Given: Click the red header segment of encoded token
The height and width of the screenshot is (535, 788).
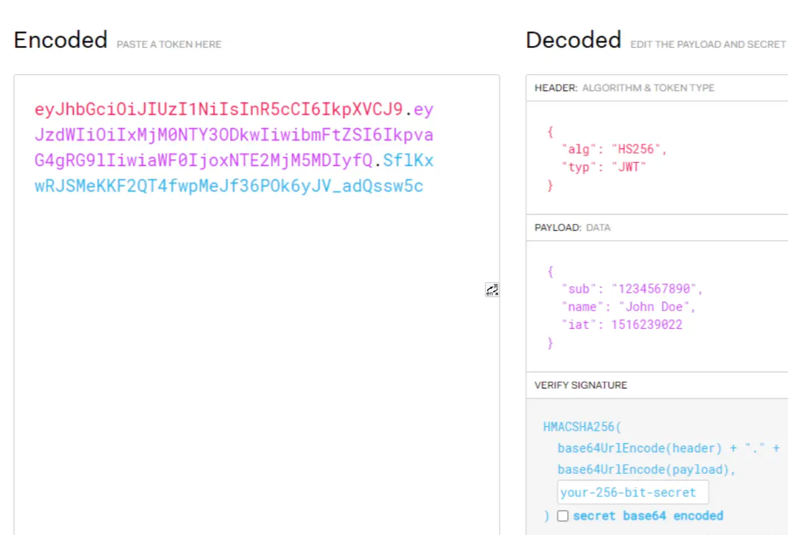Looking at the screenshot, I should [218, 110].
